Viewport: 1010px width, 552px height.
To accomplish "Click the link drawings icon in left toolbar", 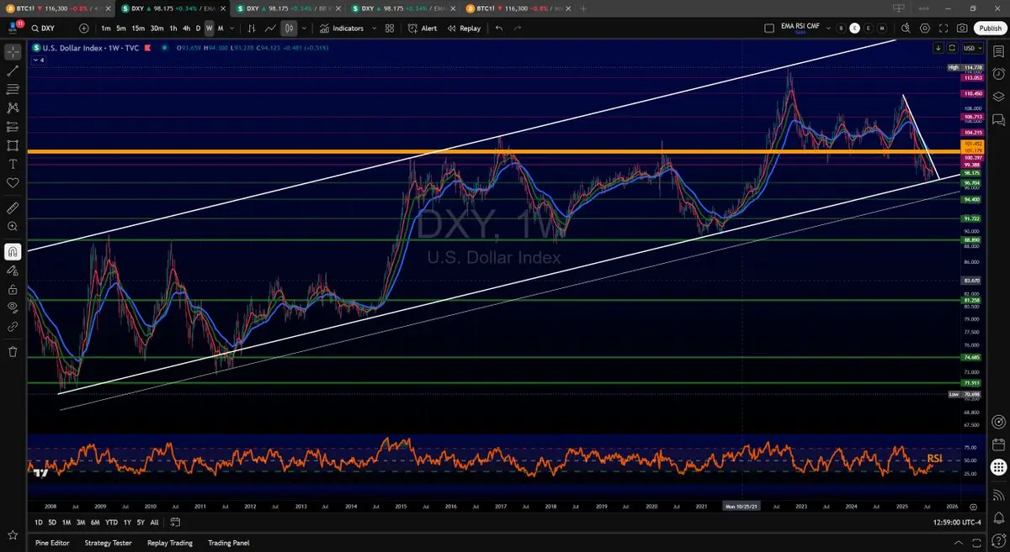I will tap(13, 326).
